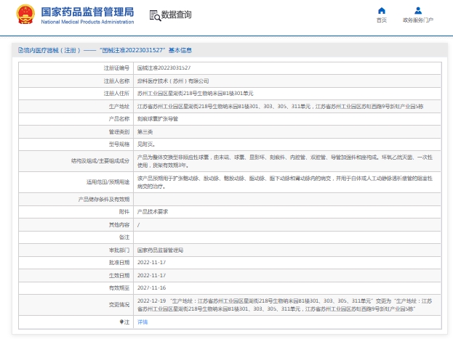Select 第三类 management category value

pyautogui.click(x=145, y=132)
